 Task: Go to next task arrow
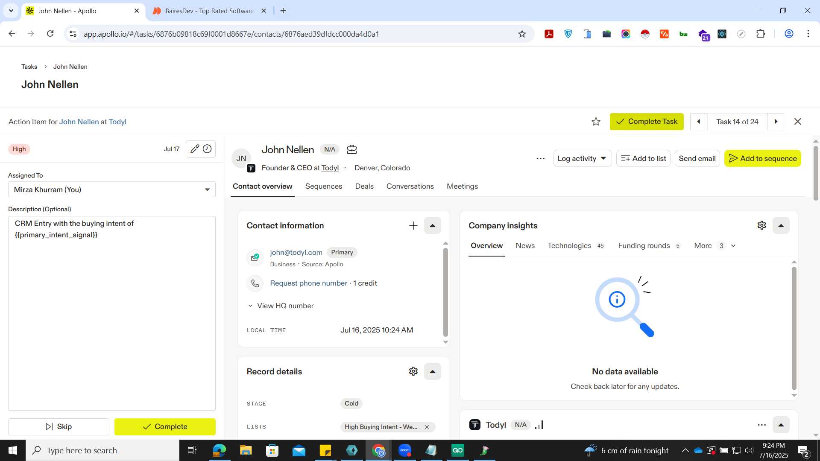776,122
